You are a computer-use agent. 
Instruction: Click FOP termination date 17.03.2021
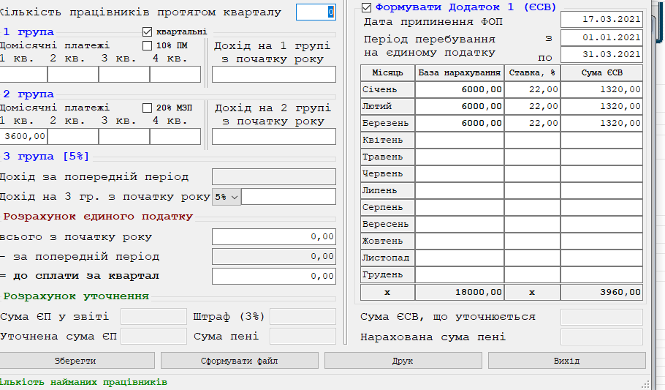point(602,20)
